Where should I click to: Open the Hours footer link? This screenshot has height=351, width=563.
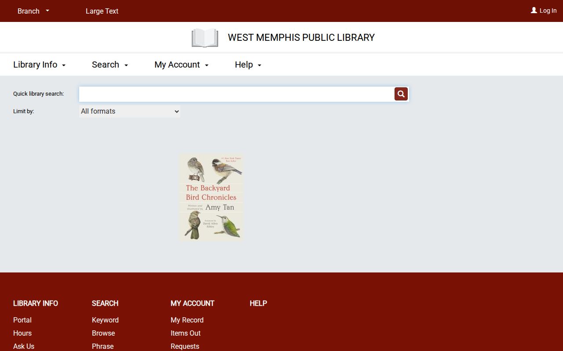click(x=22, y=333)
